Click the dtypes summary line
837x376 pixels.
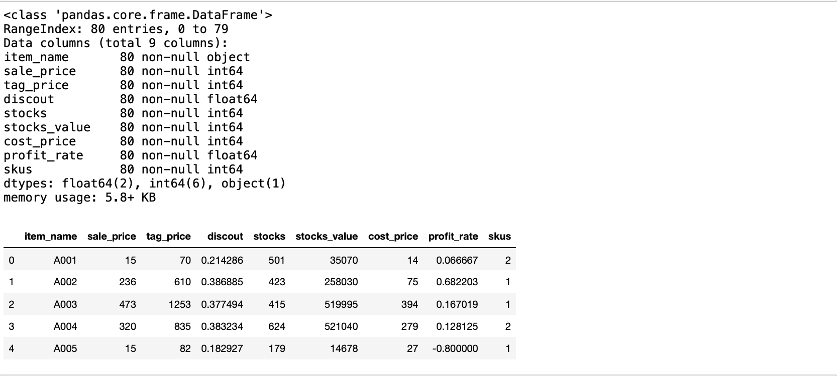pos(145,183)
